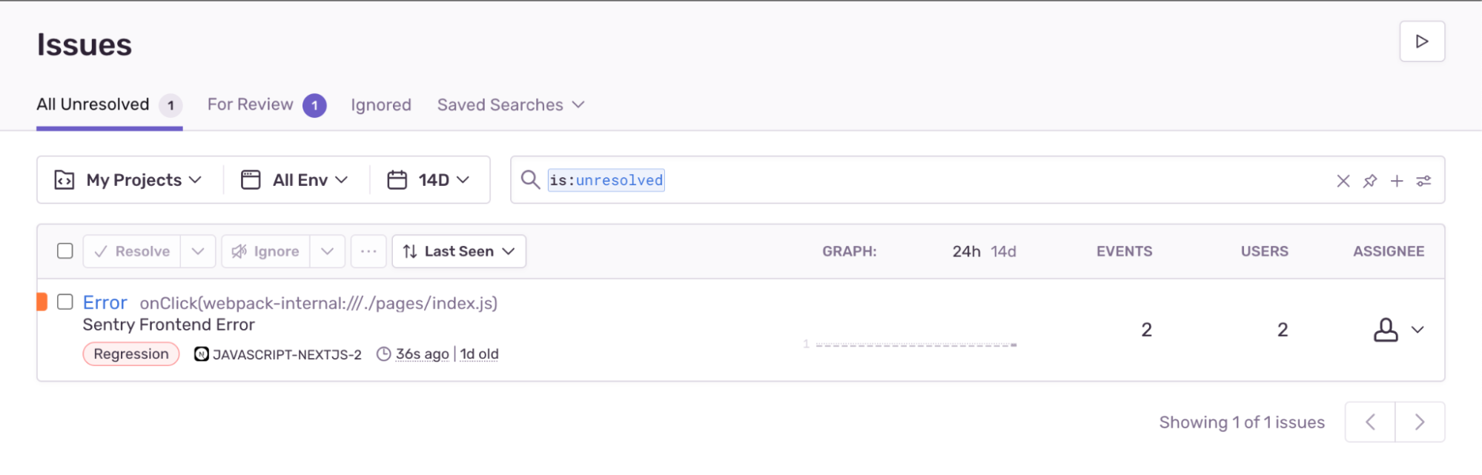Click 'Sentry Frontend Error' message text
Viewport: 1482px width, 475px height.
pos(168,325)
